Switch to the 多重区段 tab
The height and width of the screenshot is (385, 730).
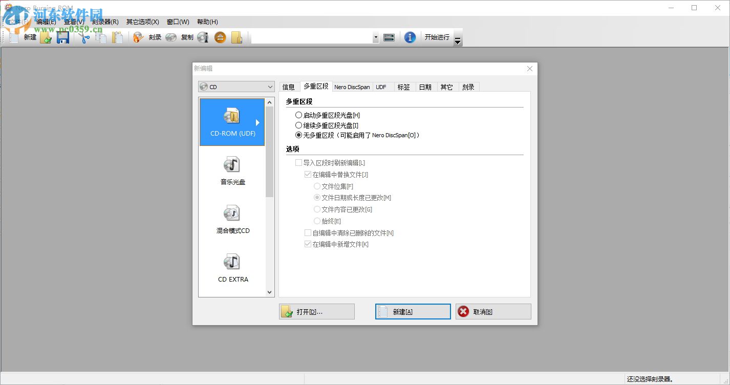click(x=316, y=86)
